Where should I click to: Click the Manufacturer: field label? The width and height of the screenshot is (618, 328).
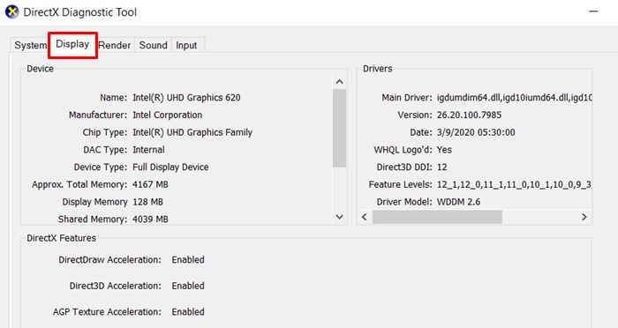tap(98, 115)
